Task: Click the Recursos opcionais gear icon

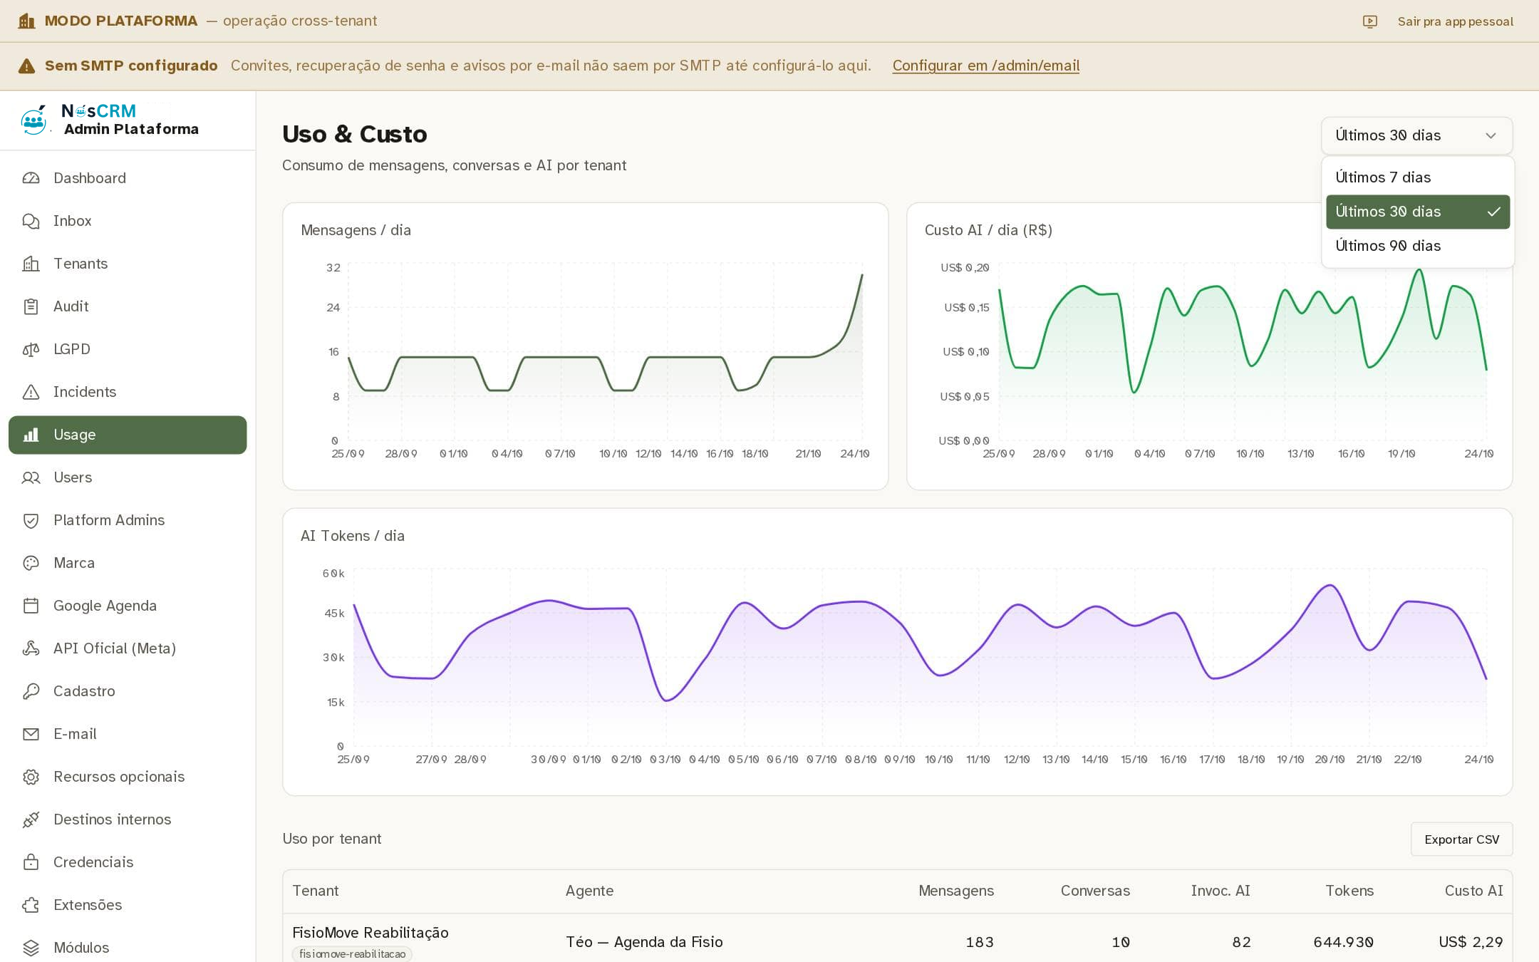Action: 31,777
